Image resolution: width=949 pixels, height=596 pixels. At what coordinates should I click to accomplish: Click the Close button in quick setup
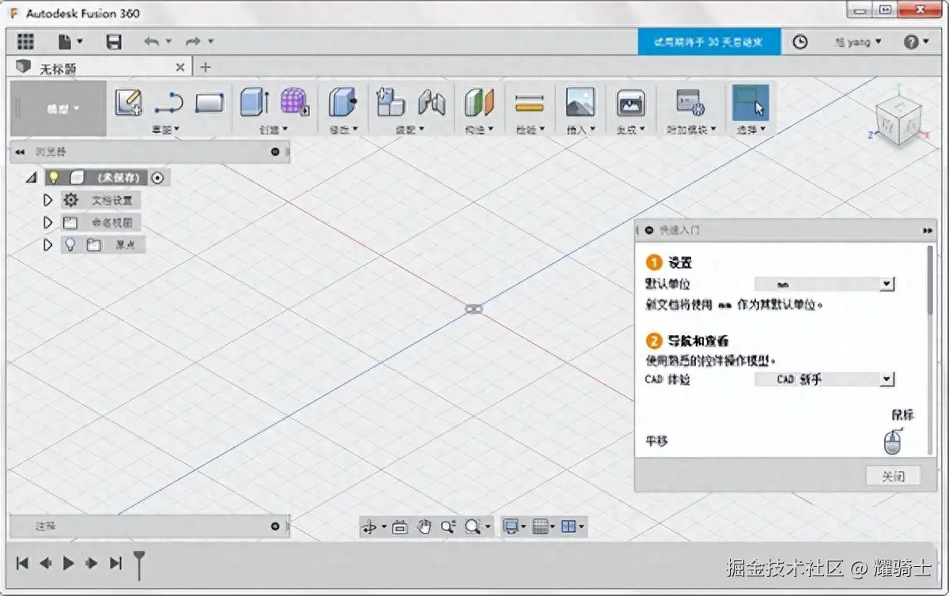pyautogui.click(x=893, y=476)
